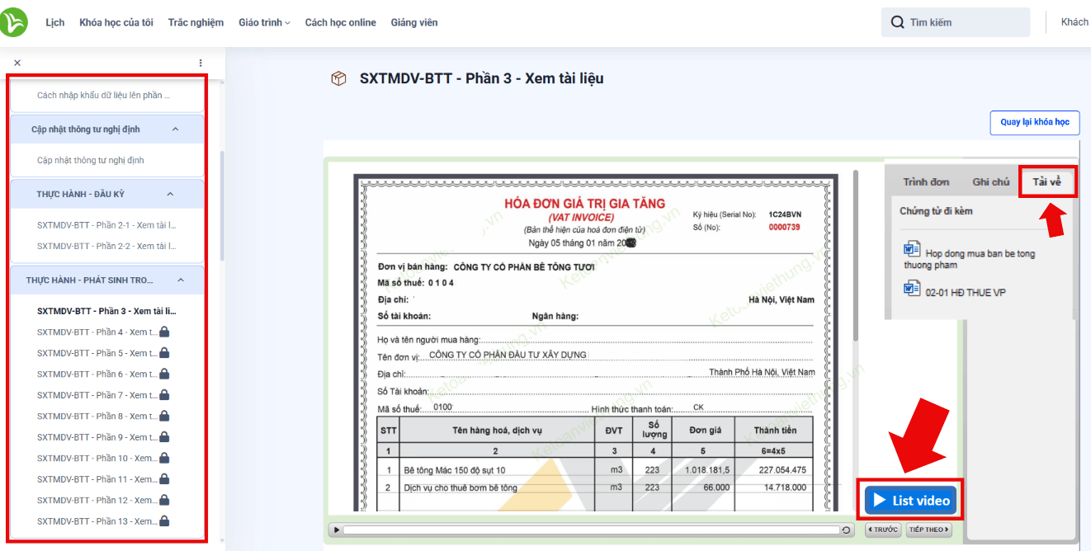Image resolution: width=1091 pixels, height=551 pixels.
Task: Click the green leaf site logo
Action: pyautogui.click(x=14, y=22)
